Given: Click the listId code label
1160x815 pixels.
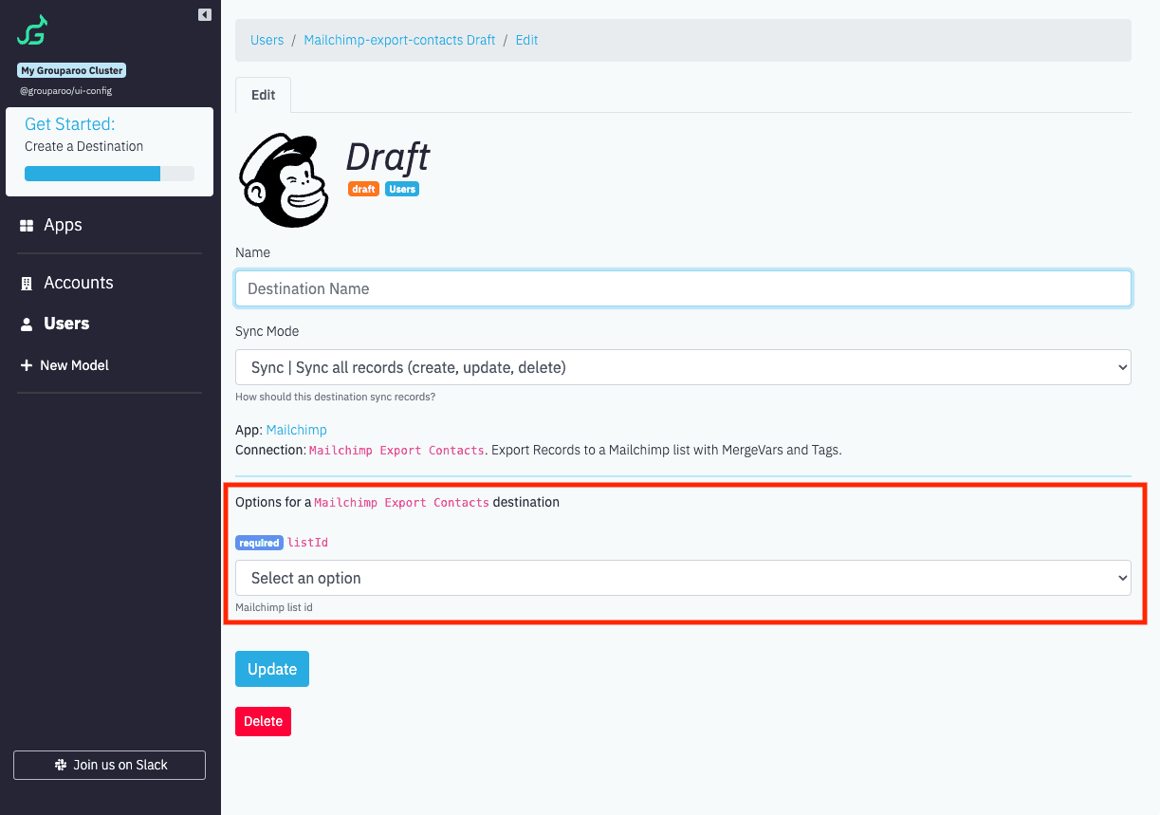Looking at the screenshot, I should (308, 543).
